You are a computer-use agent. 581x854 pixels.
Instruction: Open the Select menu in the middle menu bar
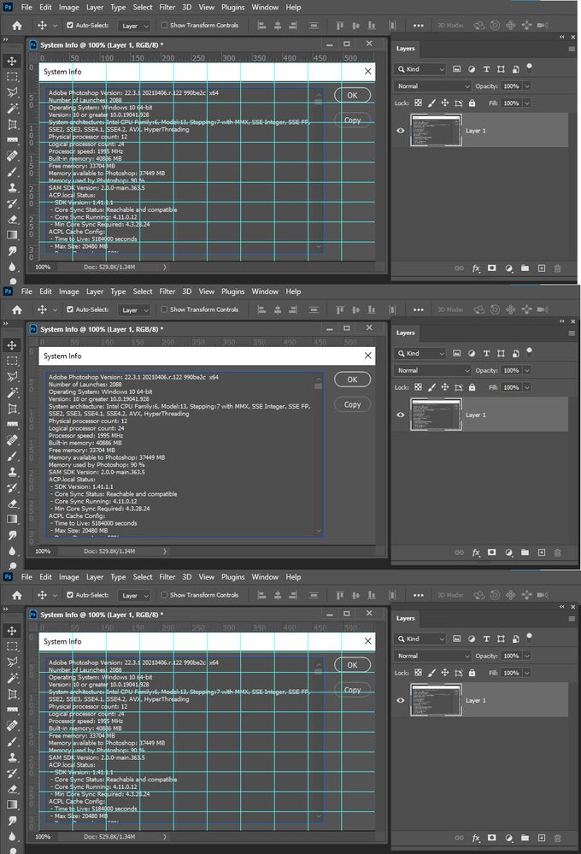point(143,292)
